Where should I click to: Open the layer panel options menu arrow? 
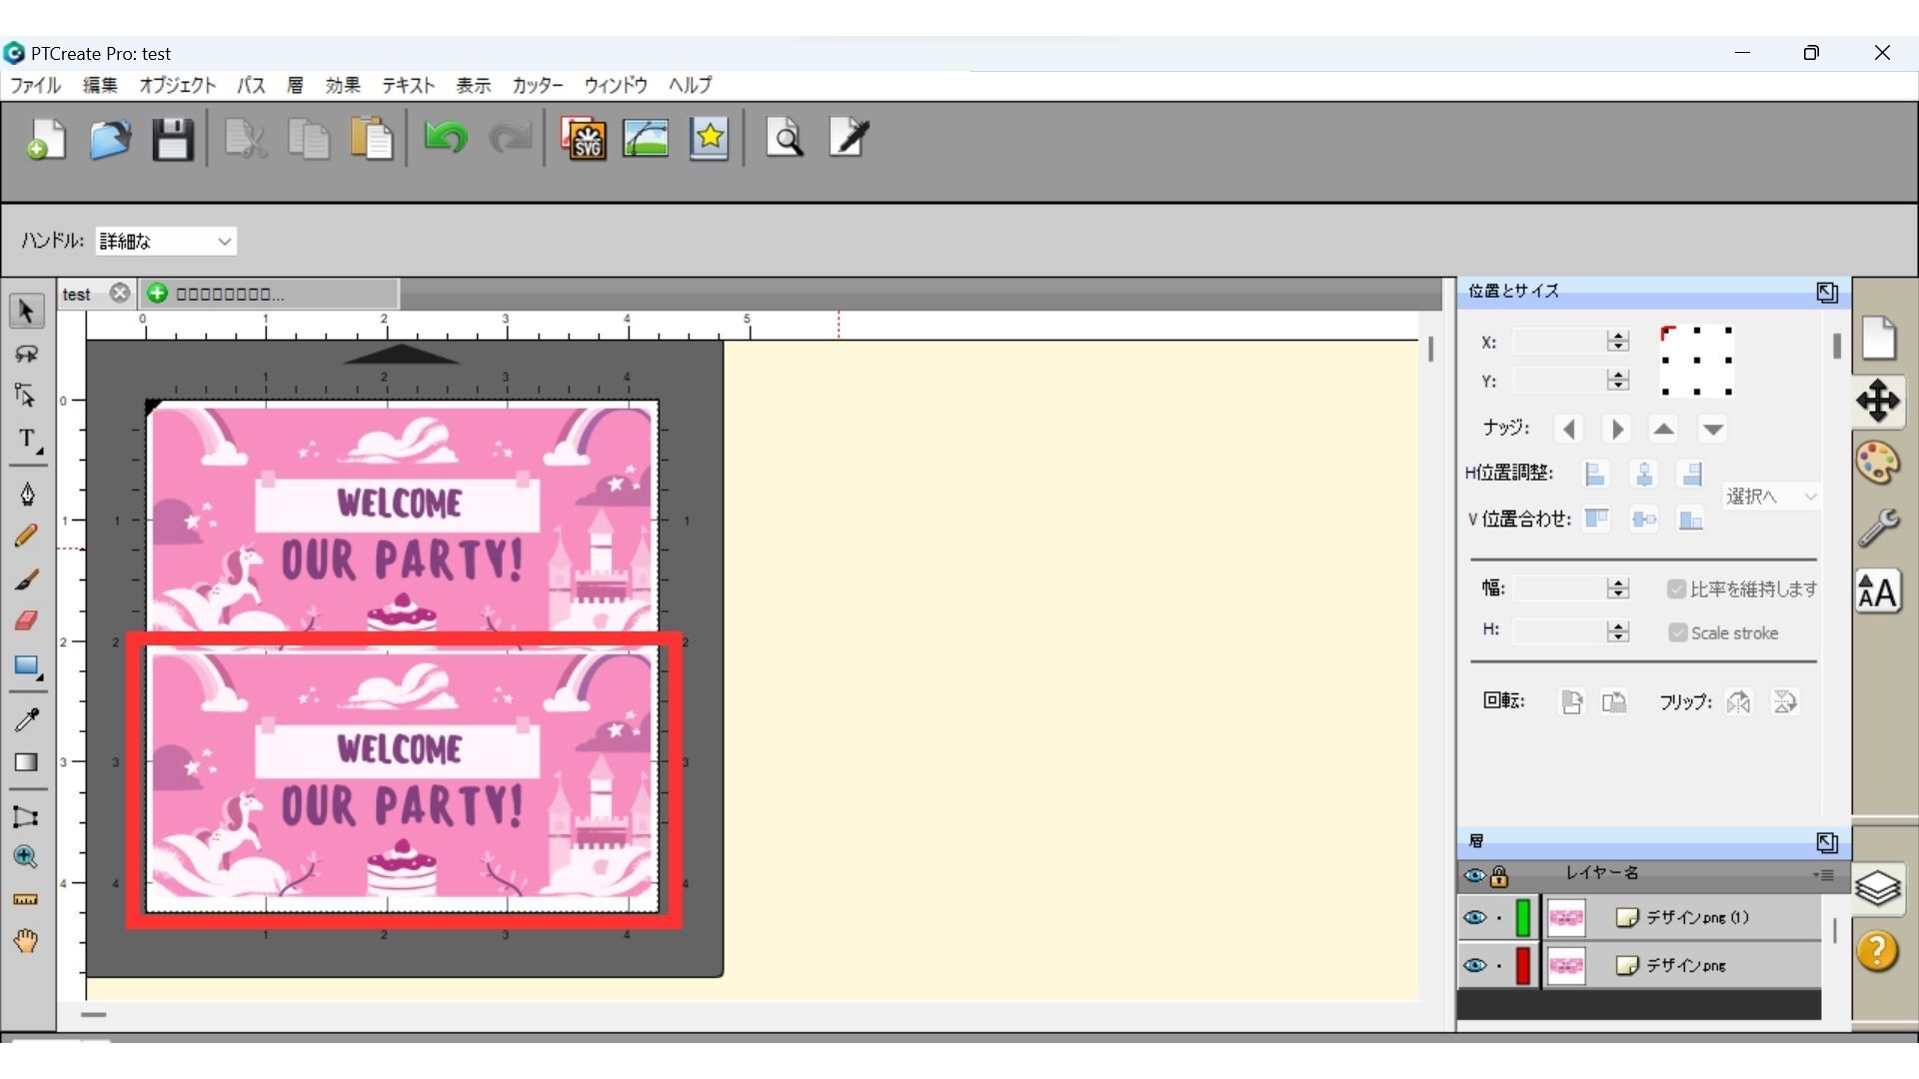(1824, 875)
